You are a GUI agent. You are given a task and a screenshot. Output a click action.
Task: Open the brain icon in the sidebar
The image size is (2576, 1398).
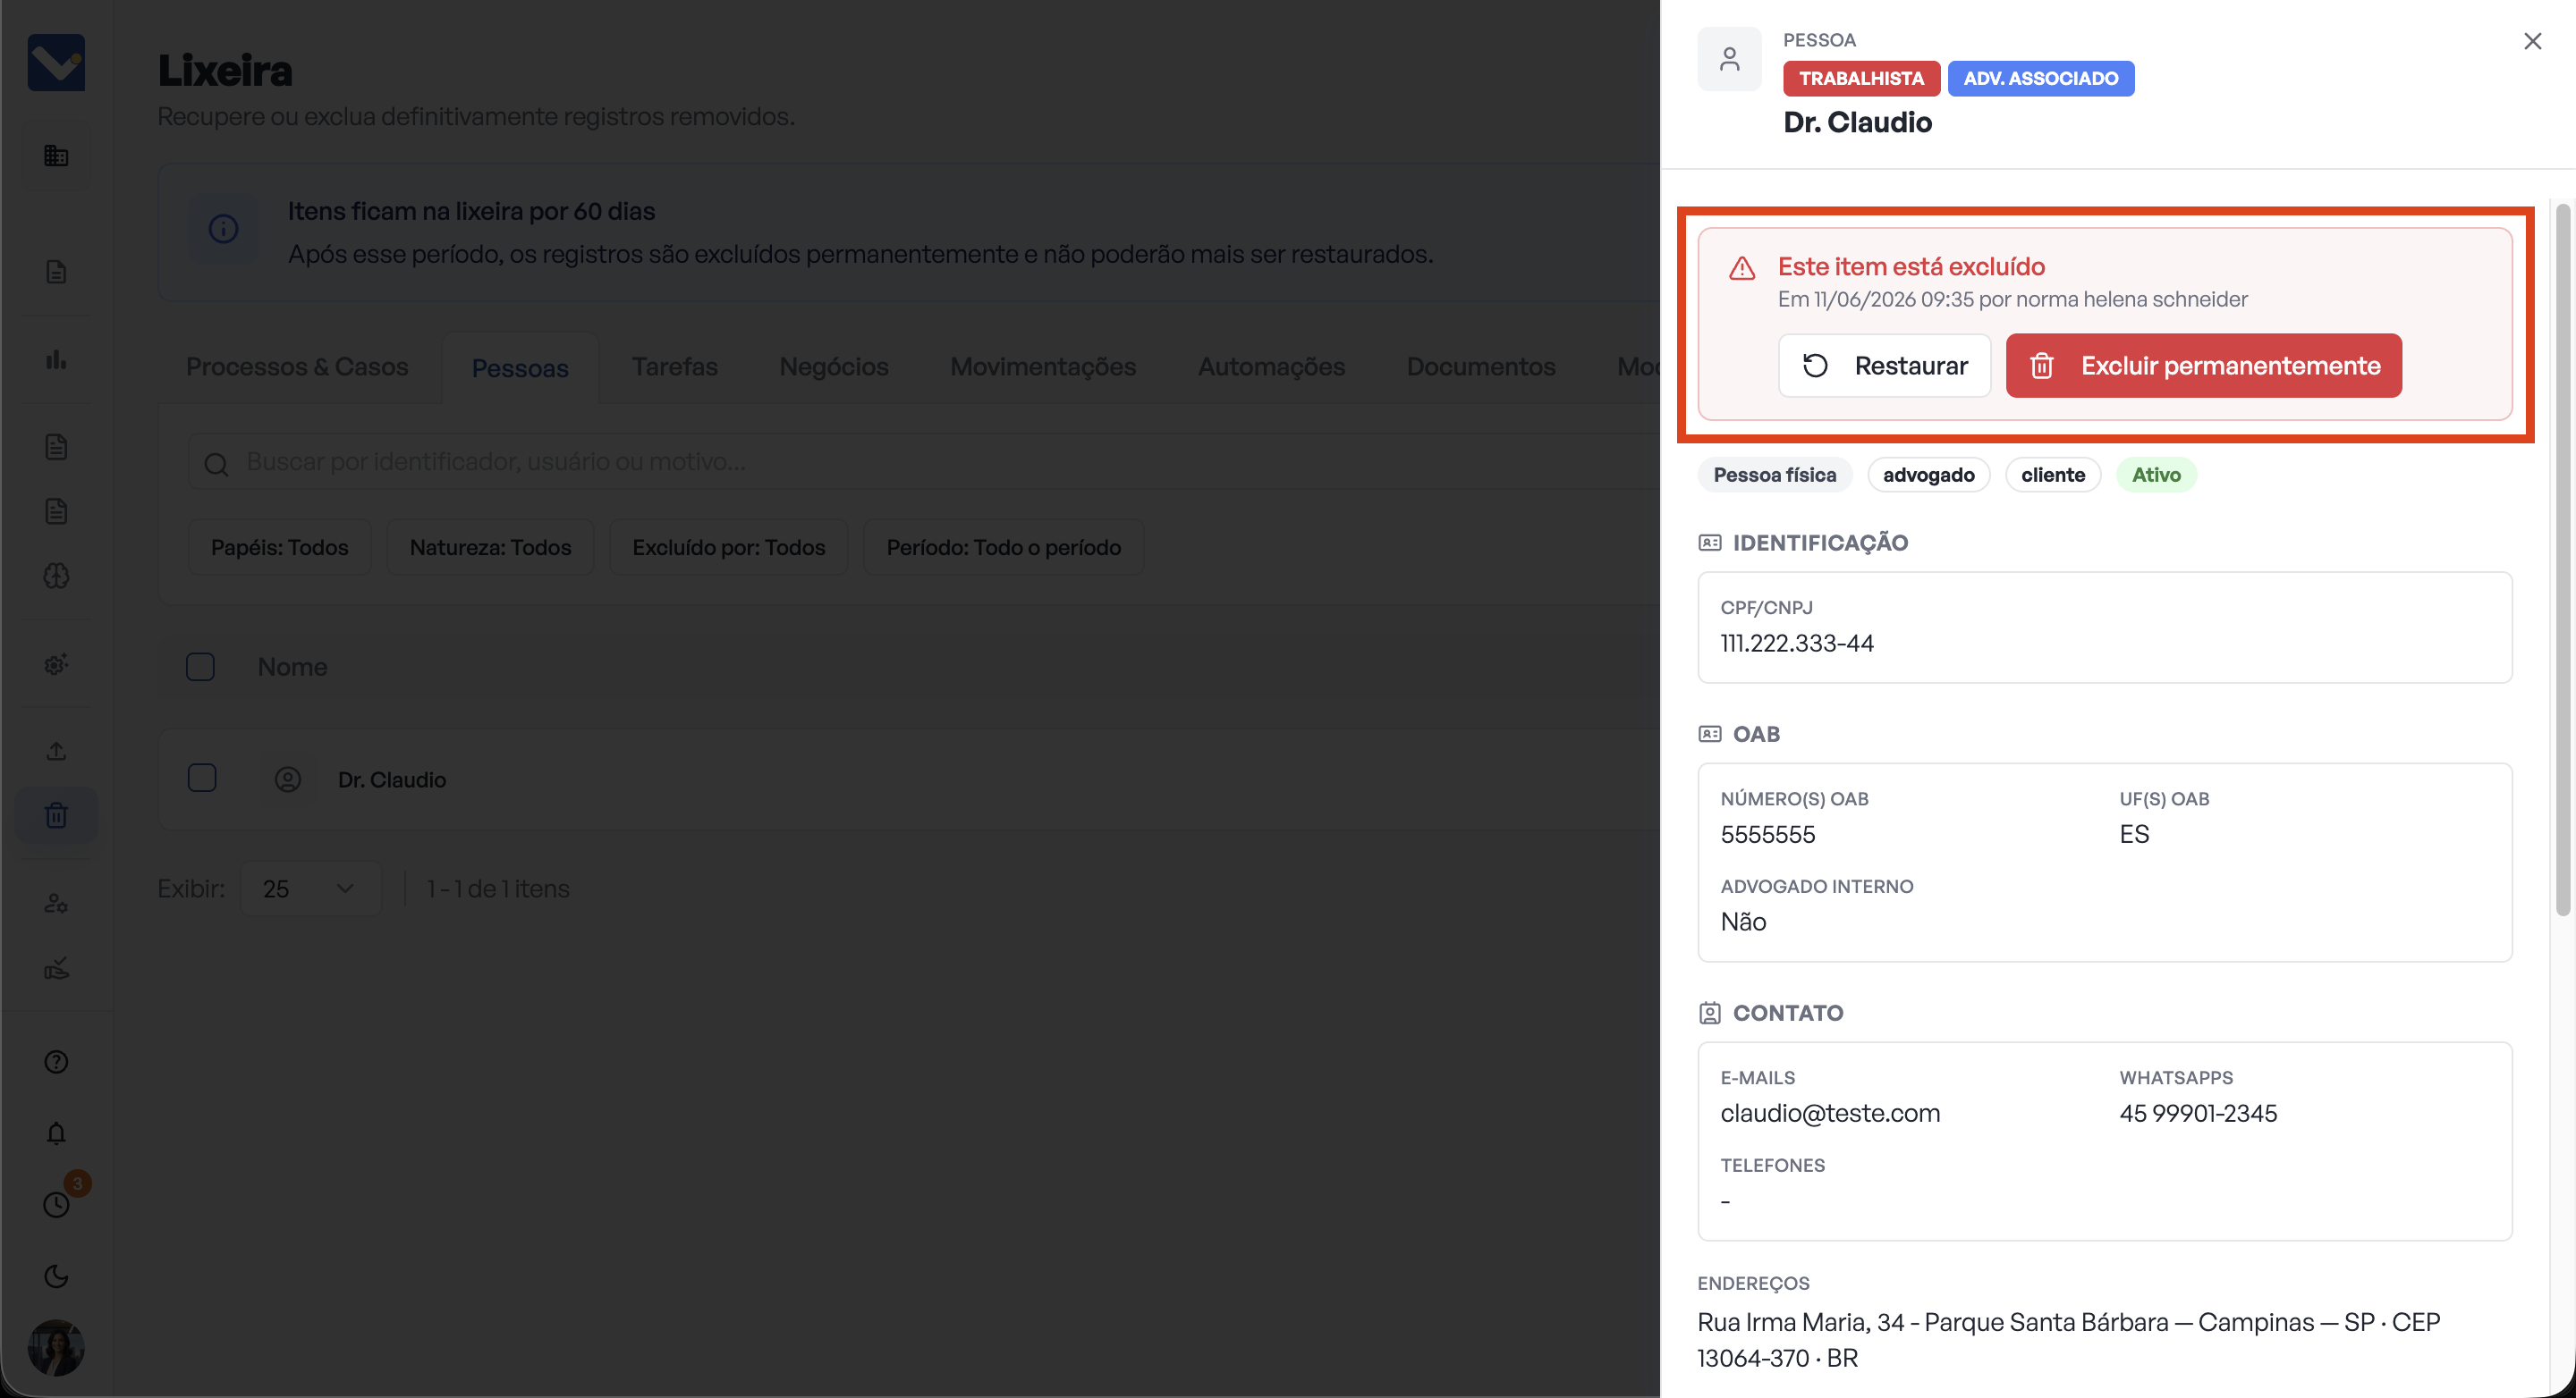tap(56, 577)
